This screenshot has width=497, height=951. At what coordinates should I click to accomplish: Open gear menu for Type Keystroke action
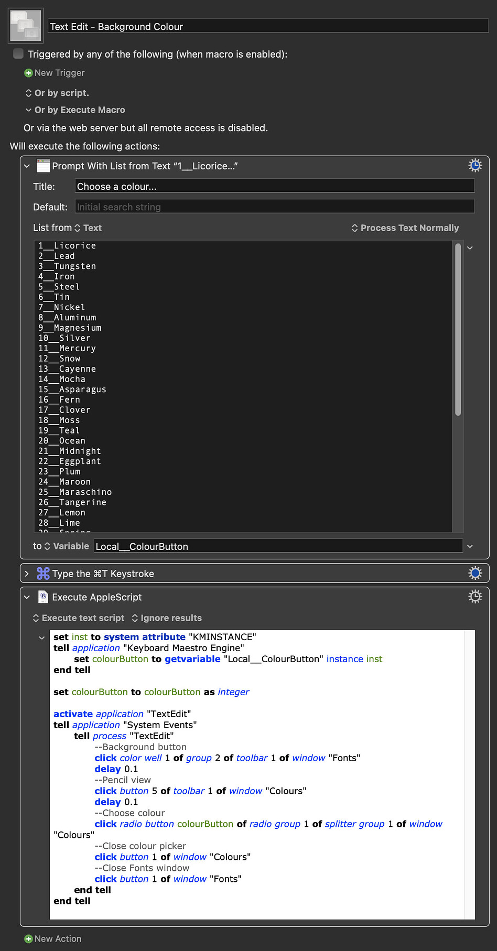[475, 573]
